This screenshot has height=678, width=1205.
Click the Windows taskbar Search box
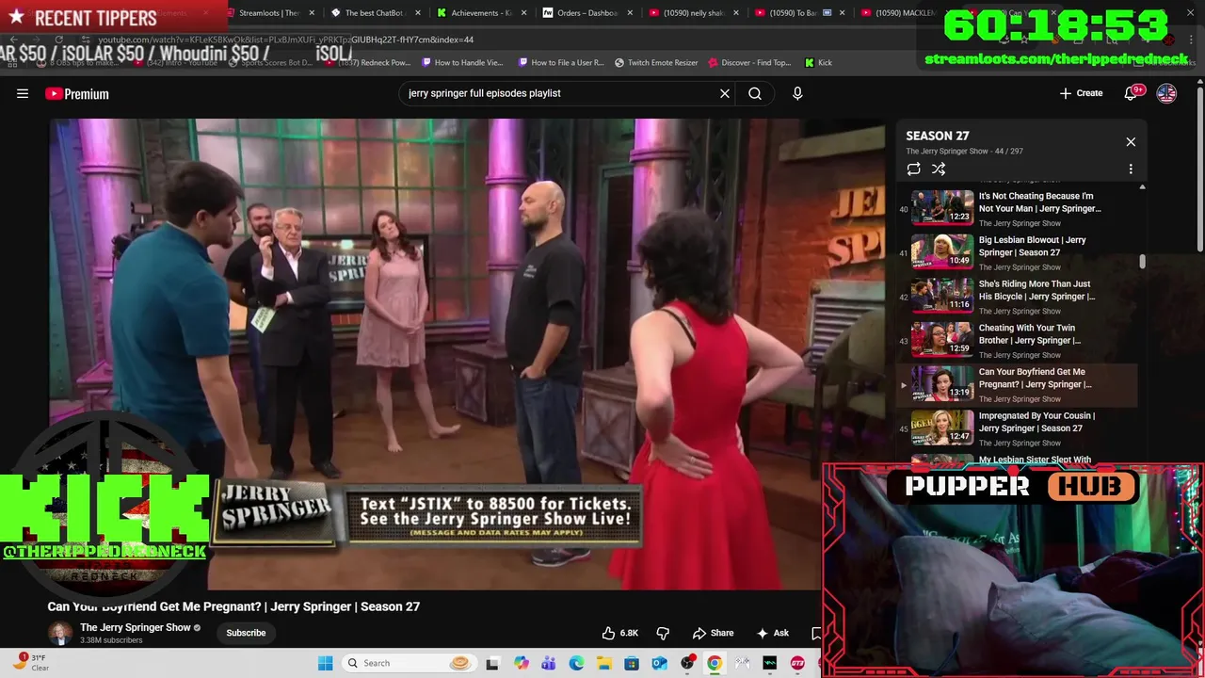pos(409,663)
